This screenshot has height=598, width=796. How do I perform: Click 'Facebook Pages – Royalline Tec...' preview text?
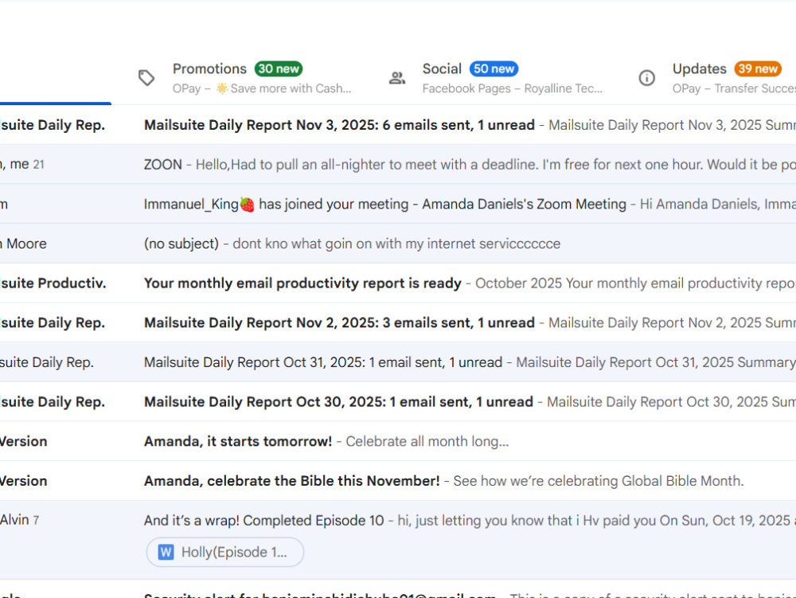point(512,88)
